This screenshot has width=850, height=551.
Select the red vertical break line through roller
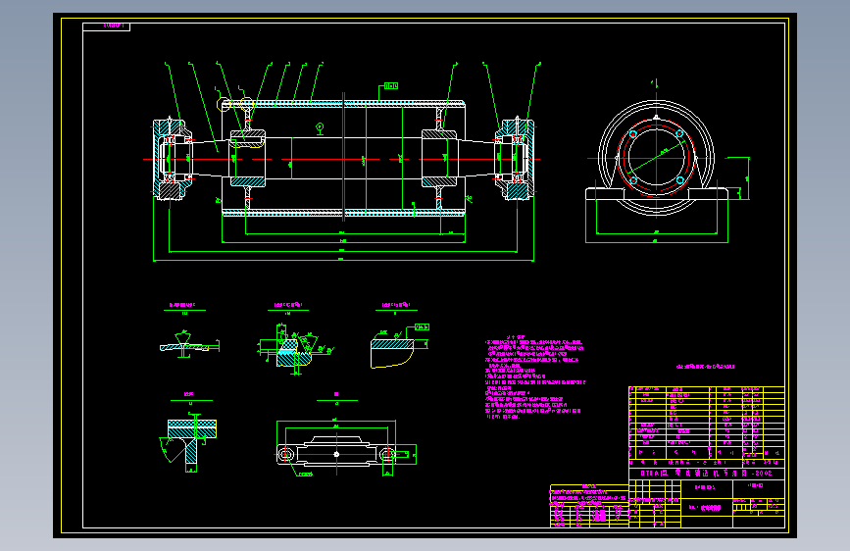click(344, 157)
